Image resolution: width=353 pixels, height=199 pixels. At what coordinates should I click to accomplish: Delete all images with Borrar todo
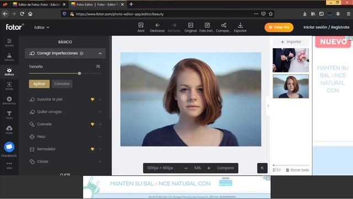297,170
